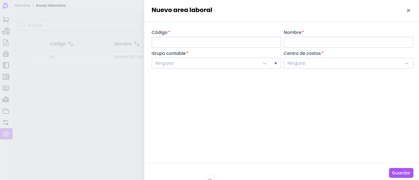Screen dimensions: 419x180
Task: Click the Guardar button
Action: (x=401, y=173)
